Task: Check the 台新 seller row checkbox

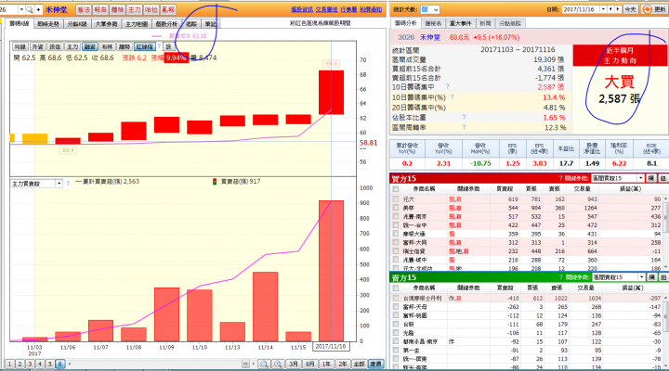Action: tap(396, 324)
